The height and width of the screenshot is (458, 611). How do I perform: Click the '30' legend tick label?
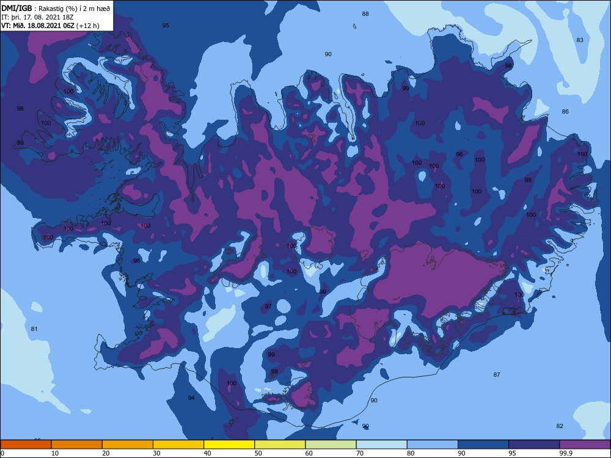tap(156, 453)
